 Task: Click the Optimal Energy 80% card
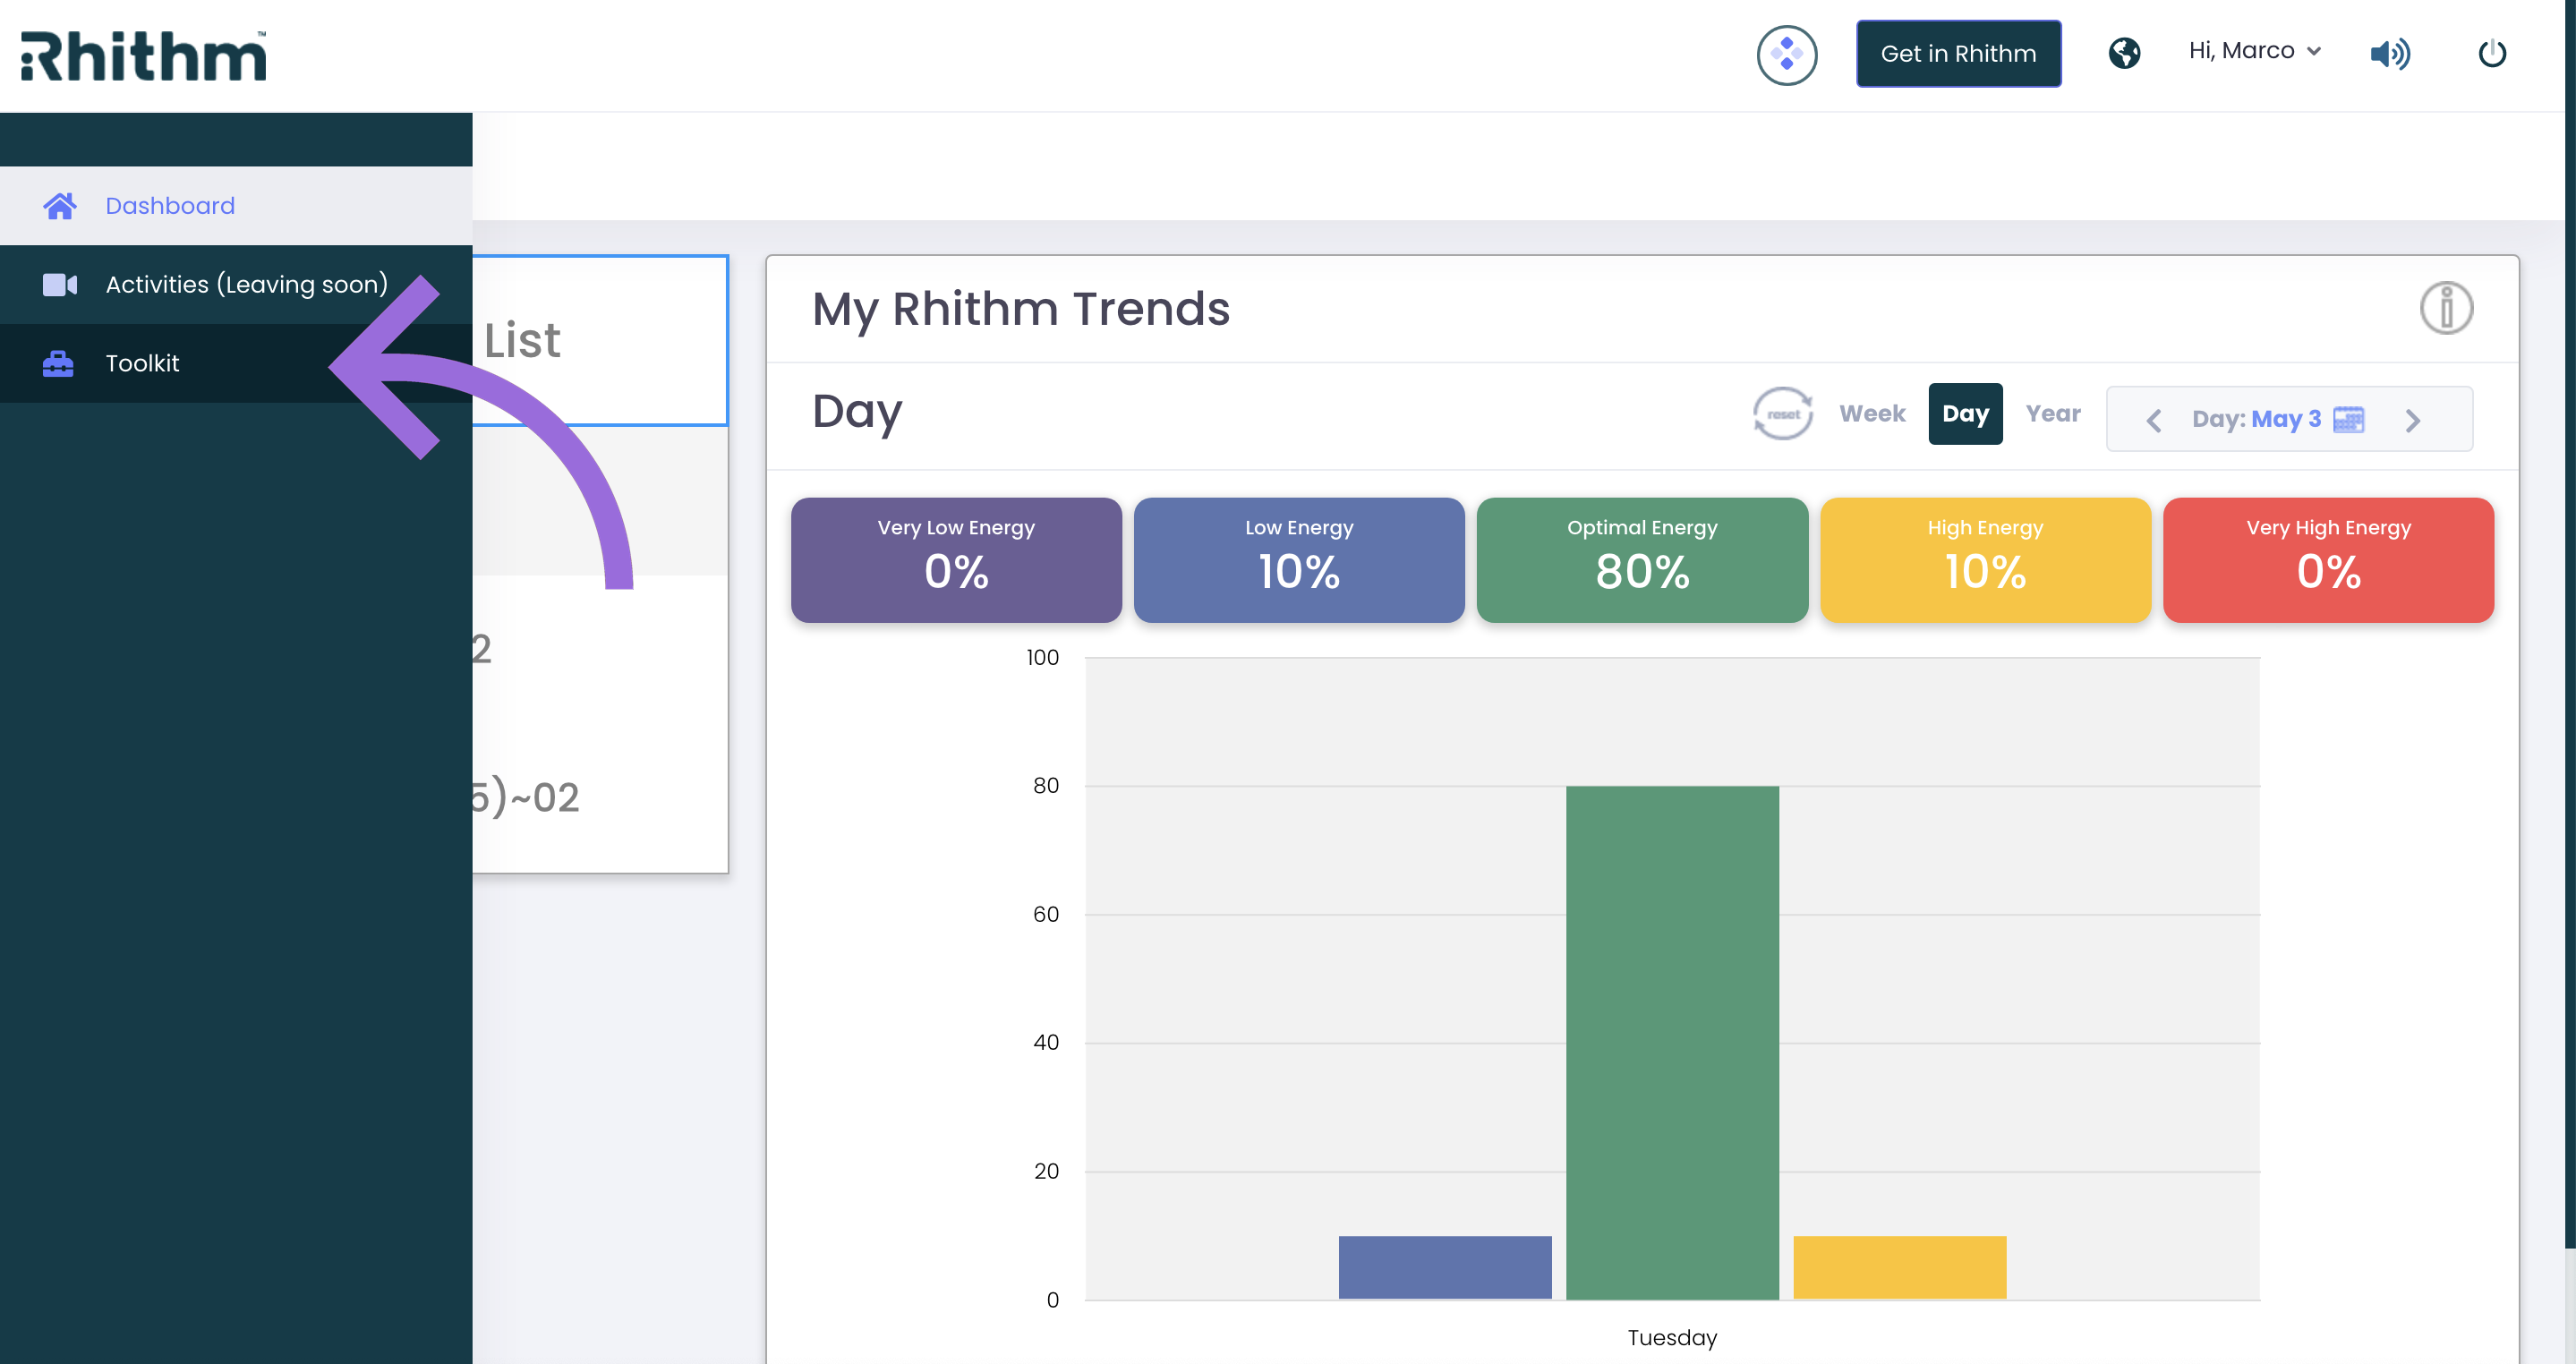point(1642,560)
